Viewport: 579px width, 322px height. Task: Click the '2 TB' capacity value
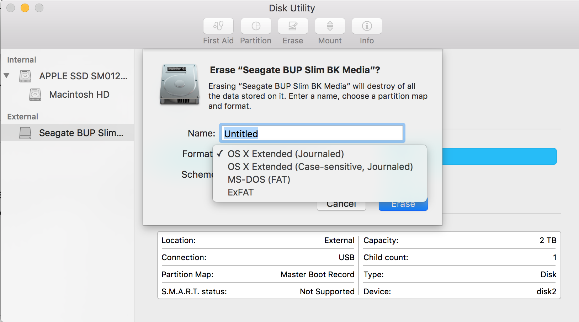click(548, 240)
